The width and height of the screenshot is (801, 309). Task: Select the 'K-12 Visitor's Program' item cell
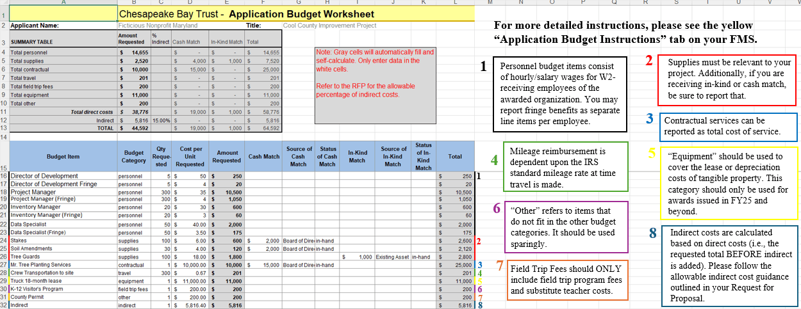click(x=63, y=289)
